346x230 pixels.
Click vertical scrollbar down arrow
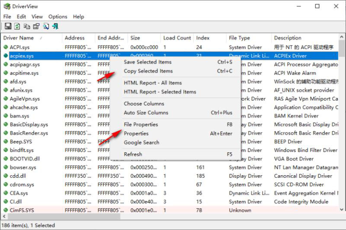tap(342, 210)
